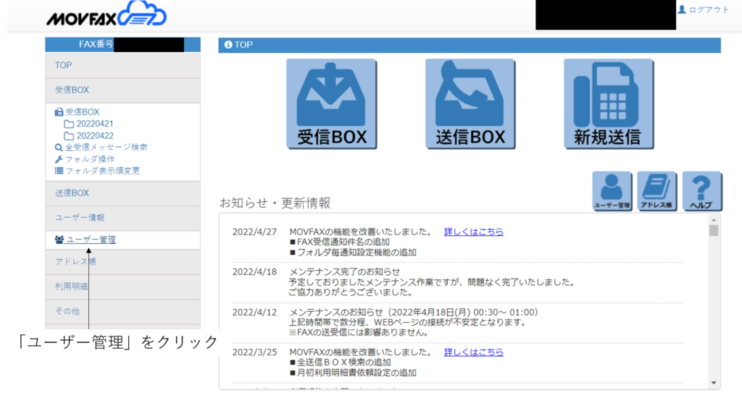The width and height of the screenshot is (742, 411).
Task: Click the news list scrollbar up arrow
Action: [x=714, y=220]
